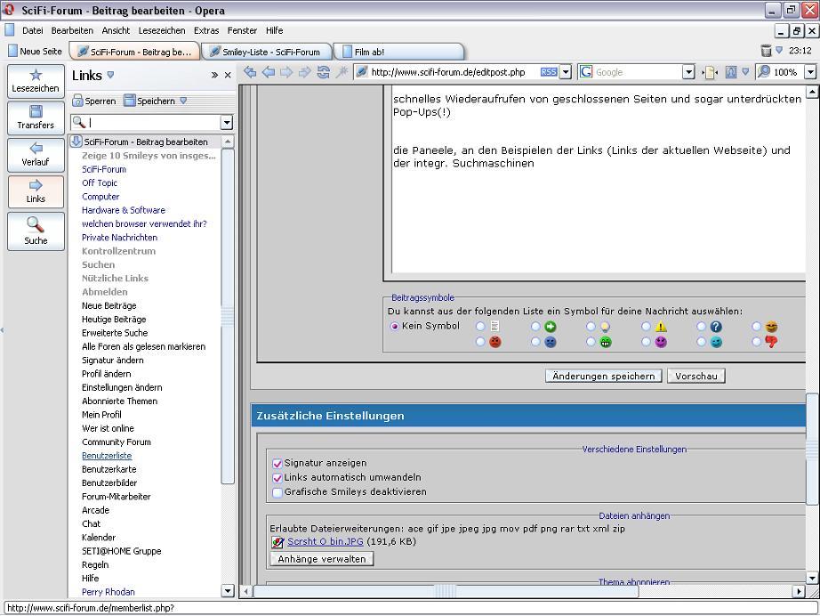Open the Transfers panel
This screenshot has height=616, width=820.
[36, 117]
